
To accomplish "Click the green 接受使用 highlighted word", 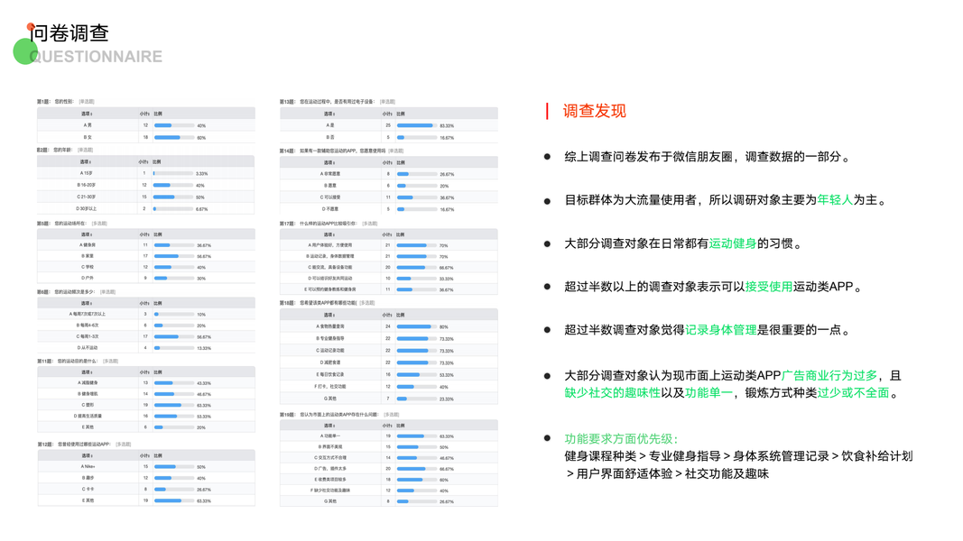I will (x=768, y=287).
